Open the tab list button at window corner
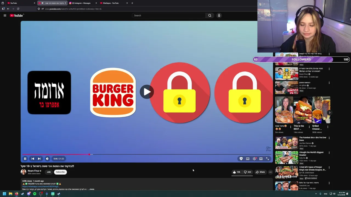 tap(3, 3)
